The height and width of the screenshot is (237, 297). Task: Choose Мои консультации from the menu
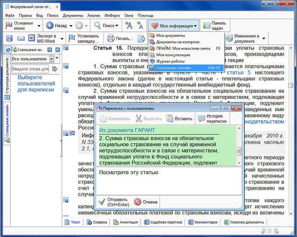click(173, 55)
